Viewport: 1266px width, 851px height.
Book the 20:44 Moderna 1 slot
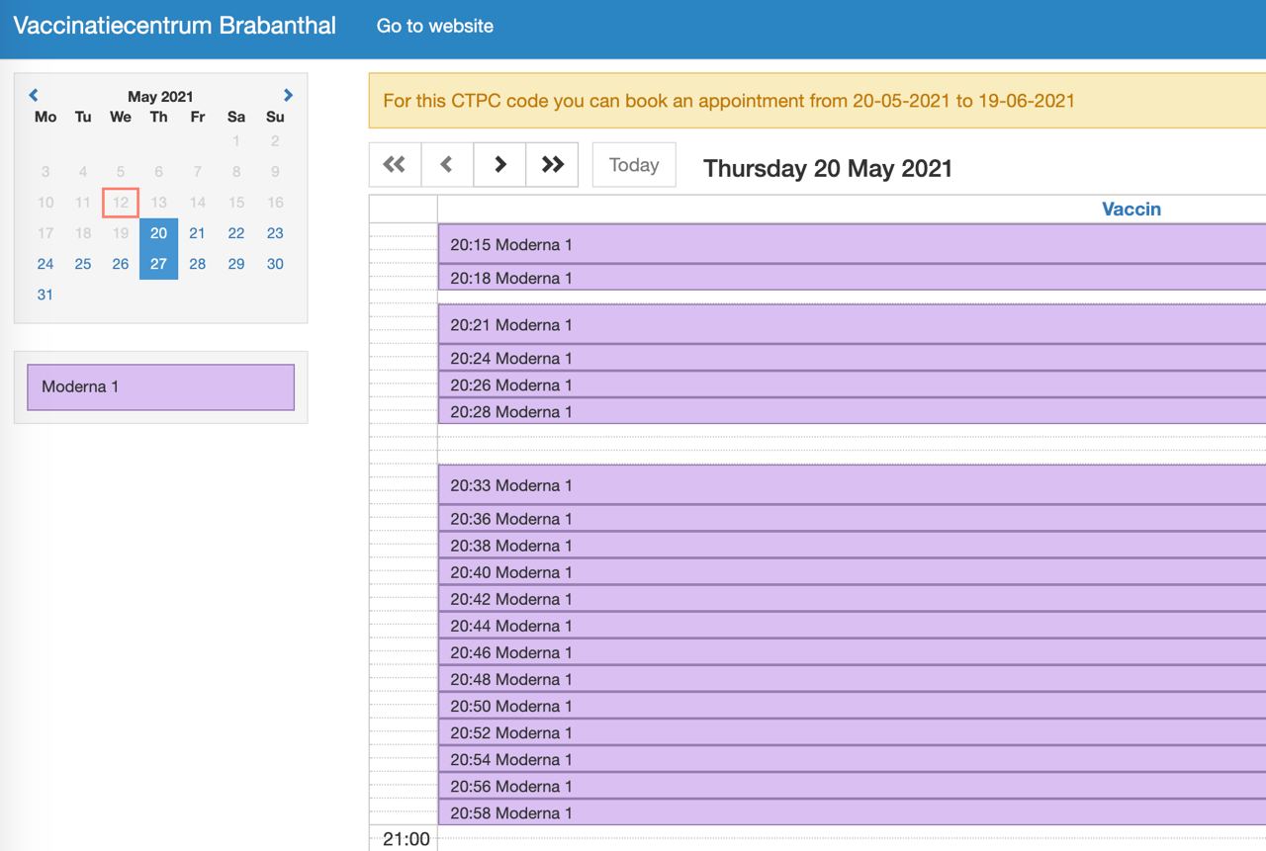click(x=852, y=626)
